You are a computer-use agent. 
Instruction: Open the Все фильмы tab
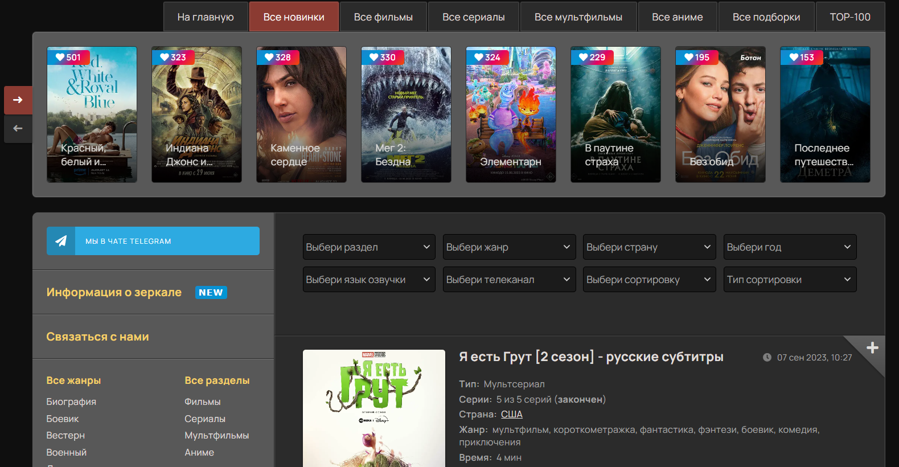tap(383, 17)
